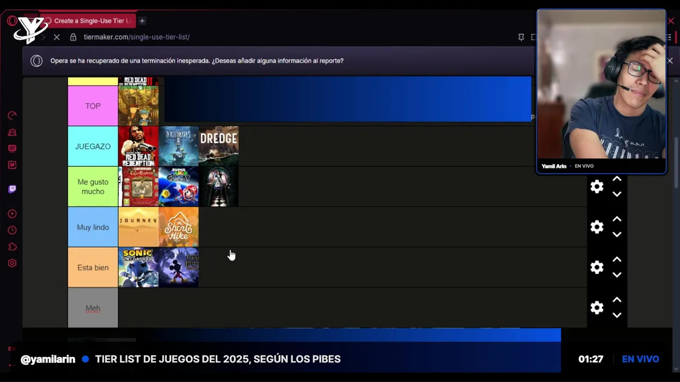Select the Journey game thumbnail
680x382 pixels.
point(138,227)
